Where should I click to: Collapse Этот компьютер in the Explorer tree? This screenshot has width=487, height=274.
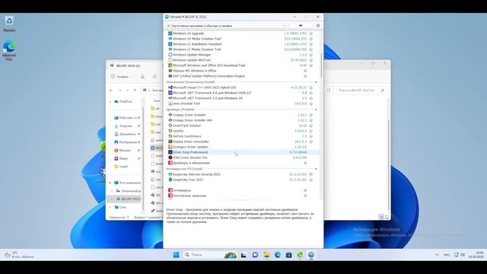(x=110, y=183)
